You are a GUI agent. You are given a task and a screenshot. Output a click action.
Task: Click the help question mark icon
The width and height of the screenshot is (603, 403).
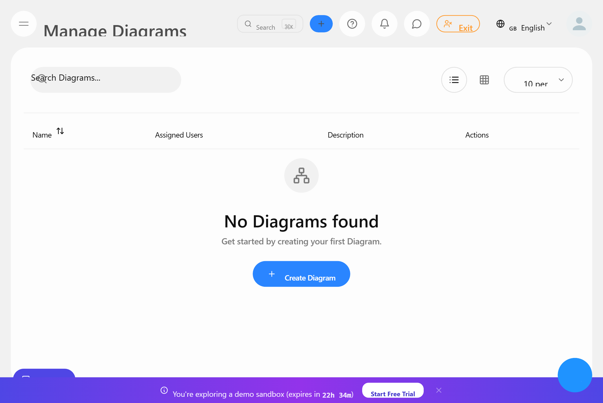pyautogui.click(x=352, y=24)
